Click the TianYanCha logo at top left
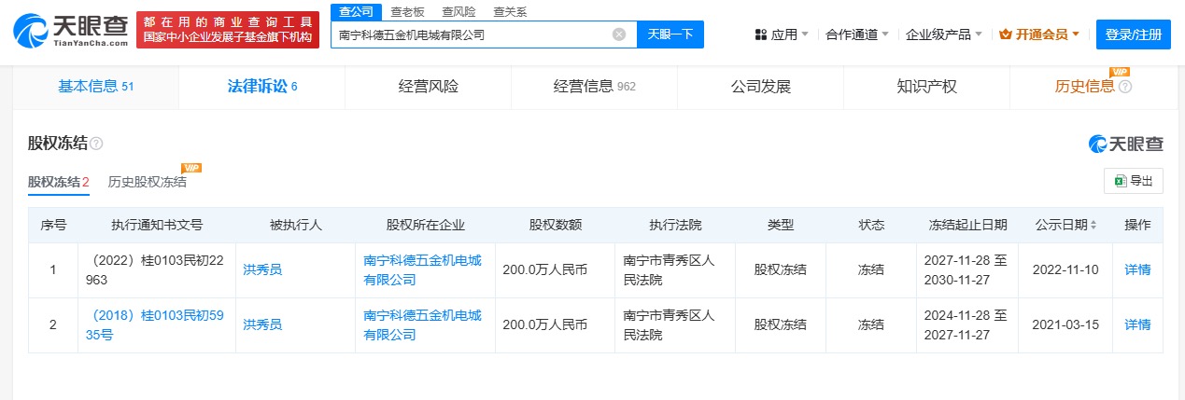The width and height of the screenshot is (1185, 400). [72, 31]
